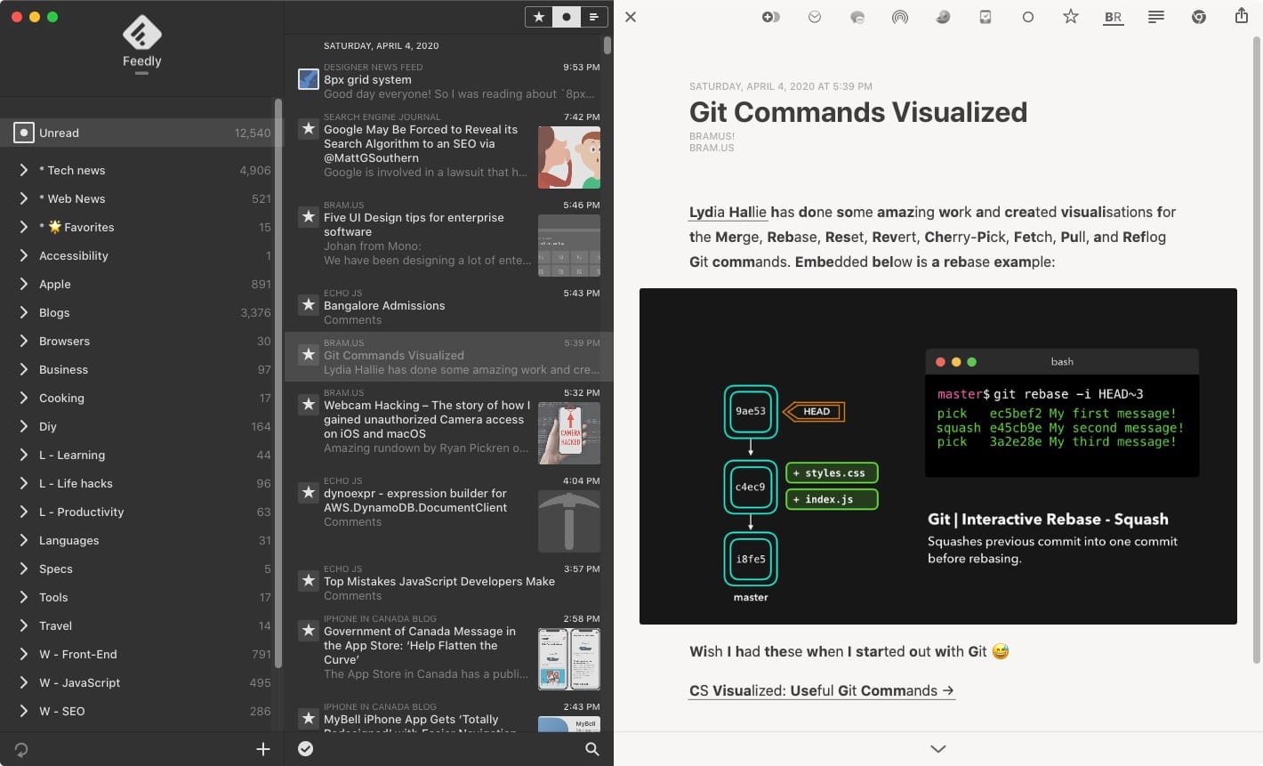
Task: Show all articles list filter
Action: pyautogui.click(x=594, y=17)
